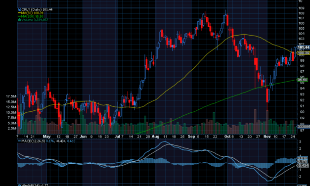The width and height of the screenshot is (310, 186).
Task: Click the 13 date label in October
Action: point(241,137)
